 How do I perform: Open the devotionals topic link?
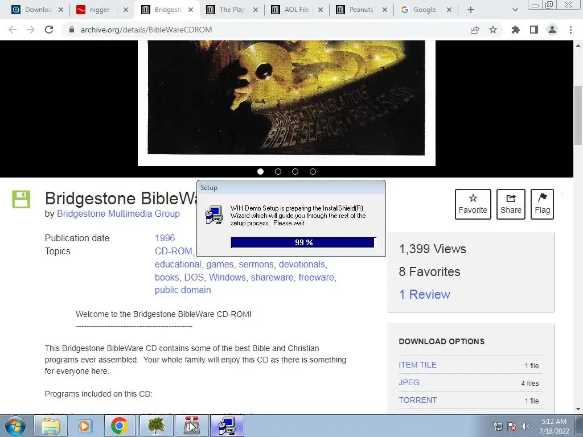click(x=302, y=264)
